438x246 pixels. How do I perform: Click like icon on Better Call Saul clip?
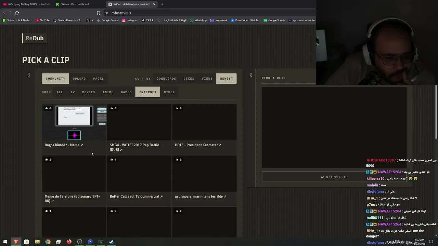pos(112,160)
